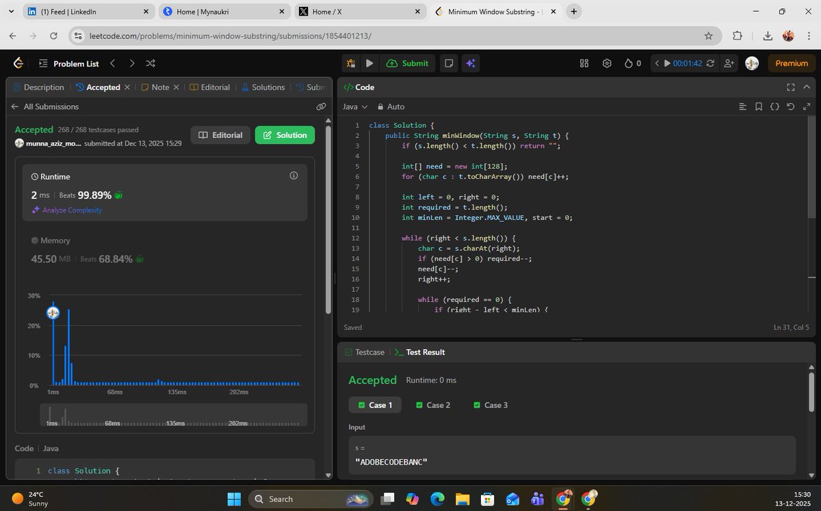Open the Java language dropdown

pos(355,107)
